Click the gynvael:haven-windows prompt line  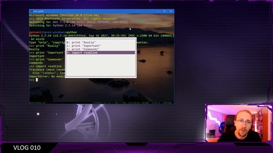coord(53,32)
